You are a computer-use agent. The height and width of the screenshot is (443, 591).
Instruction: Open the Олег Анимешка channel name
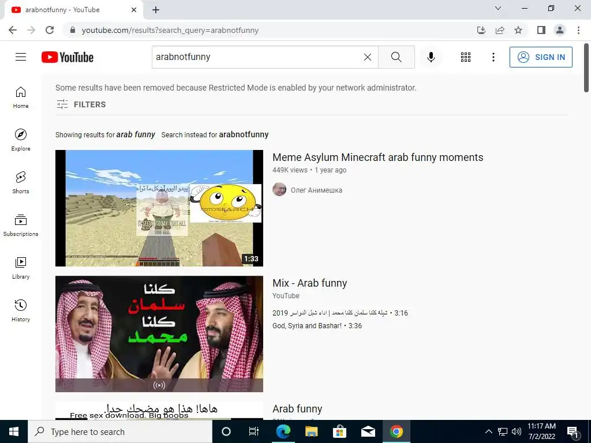tap(317, 190)
